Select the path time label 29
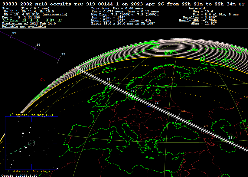This screenshot has height=177, width=248. coord(206,126)
